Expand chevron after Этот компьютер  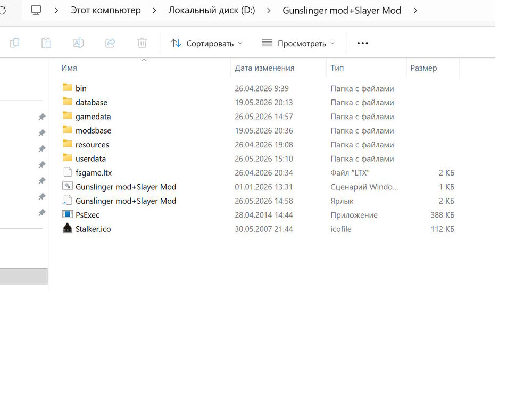click(154, 11)
